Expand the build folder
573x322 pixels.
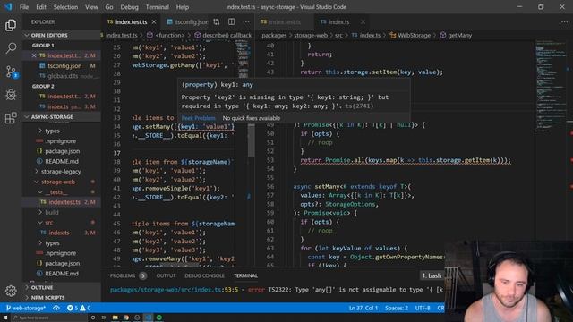[x=51, y=212]
